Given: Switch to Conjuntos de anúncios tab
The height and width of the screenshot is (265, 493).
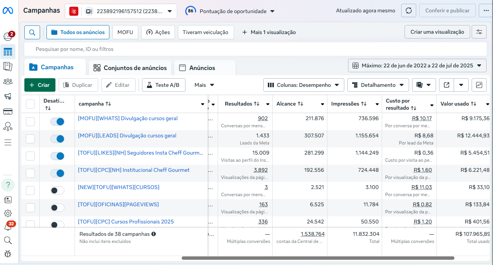Looking at the screenshot, I should click(130, 68).
